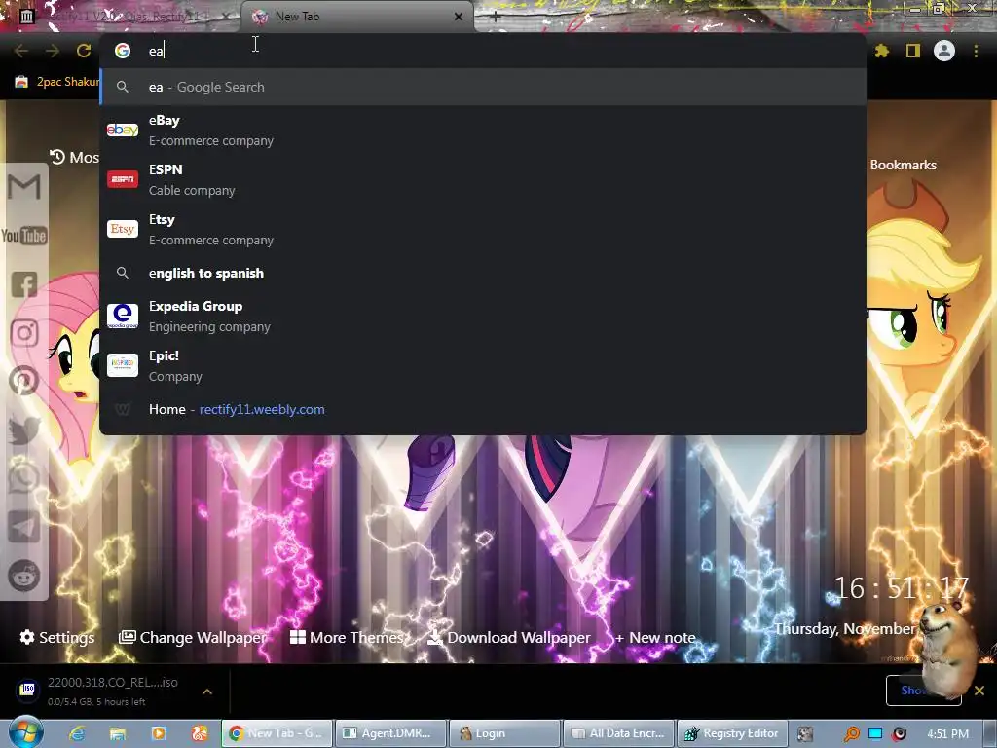The height and width of the screenshot is (748, 997).
Task: Open Gmail from the sidebar
Action: (24, 187)
